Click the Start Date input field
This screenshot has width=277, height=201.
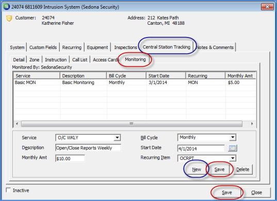coord(201,148)
